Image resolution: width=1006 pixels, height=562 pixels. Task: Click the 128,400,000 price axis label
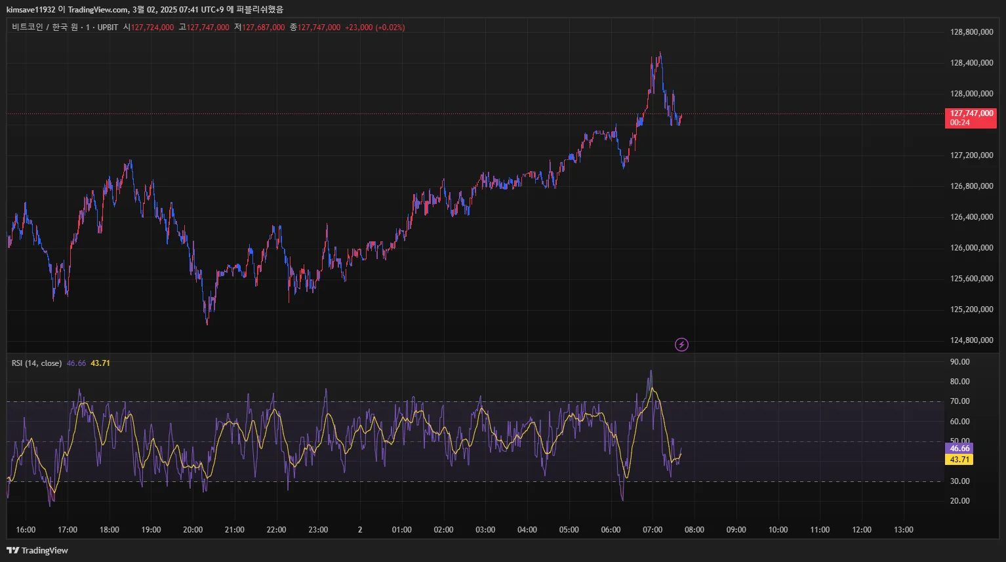(971, 63)
